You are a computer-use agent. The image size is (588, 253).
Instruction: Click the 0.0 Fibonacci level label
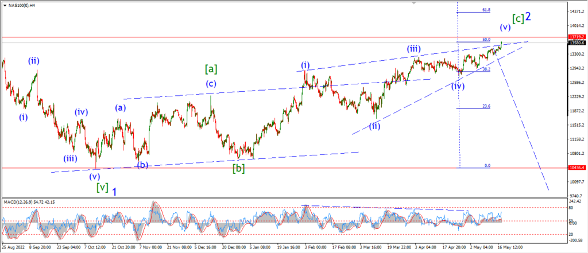coord(487,165)
